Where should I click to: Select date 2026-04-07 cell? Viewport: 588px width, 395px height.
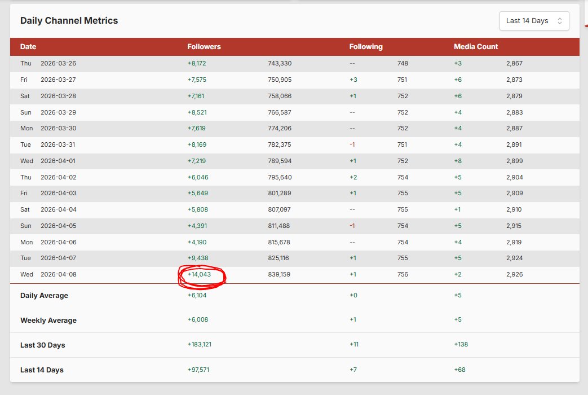[58, 258]
